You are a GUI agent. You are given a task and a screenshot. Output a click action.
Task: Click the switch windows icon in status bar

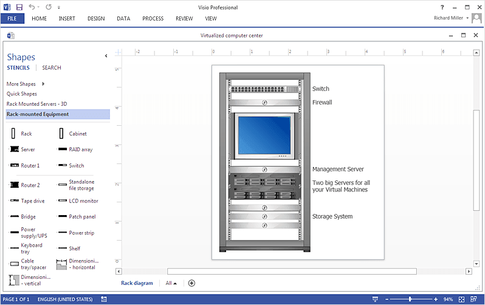(473, 299)
